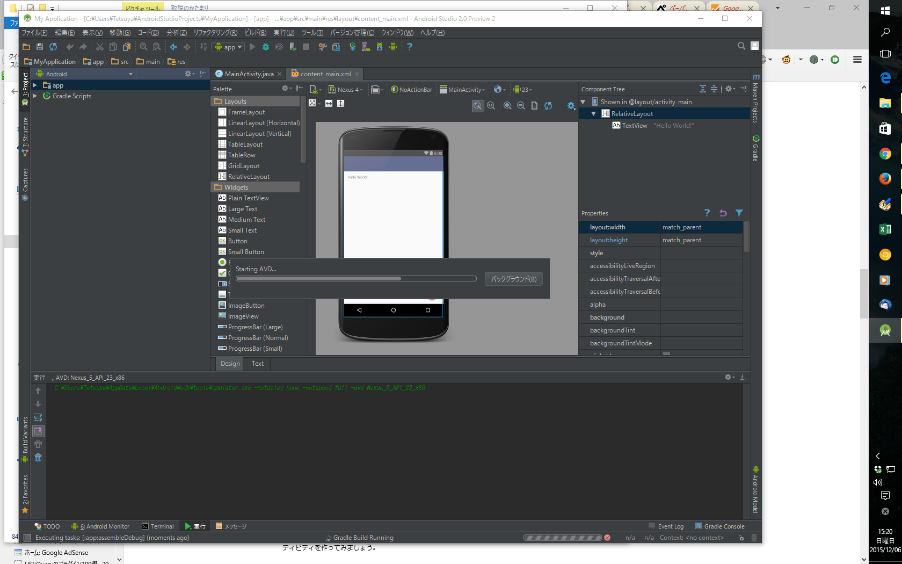Open the MainActivity association dropdown

pos(462,90)
